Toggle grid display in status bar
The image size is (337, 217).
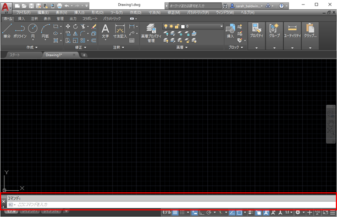pos(175,213)
